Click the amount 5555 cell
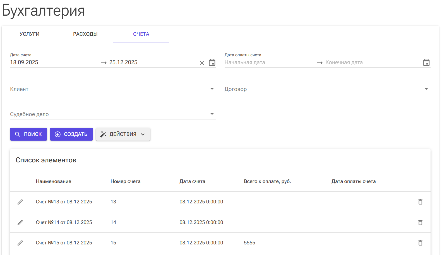The width and height of the screenshot is (442, 255). pos(249,243)
